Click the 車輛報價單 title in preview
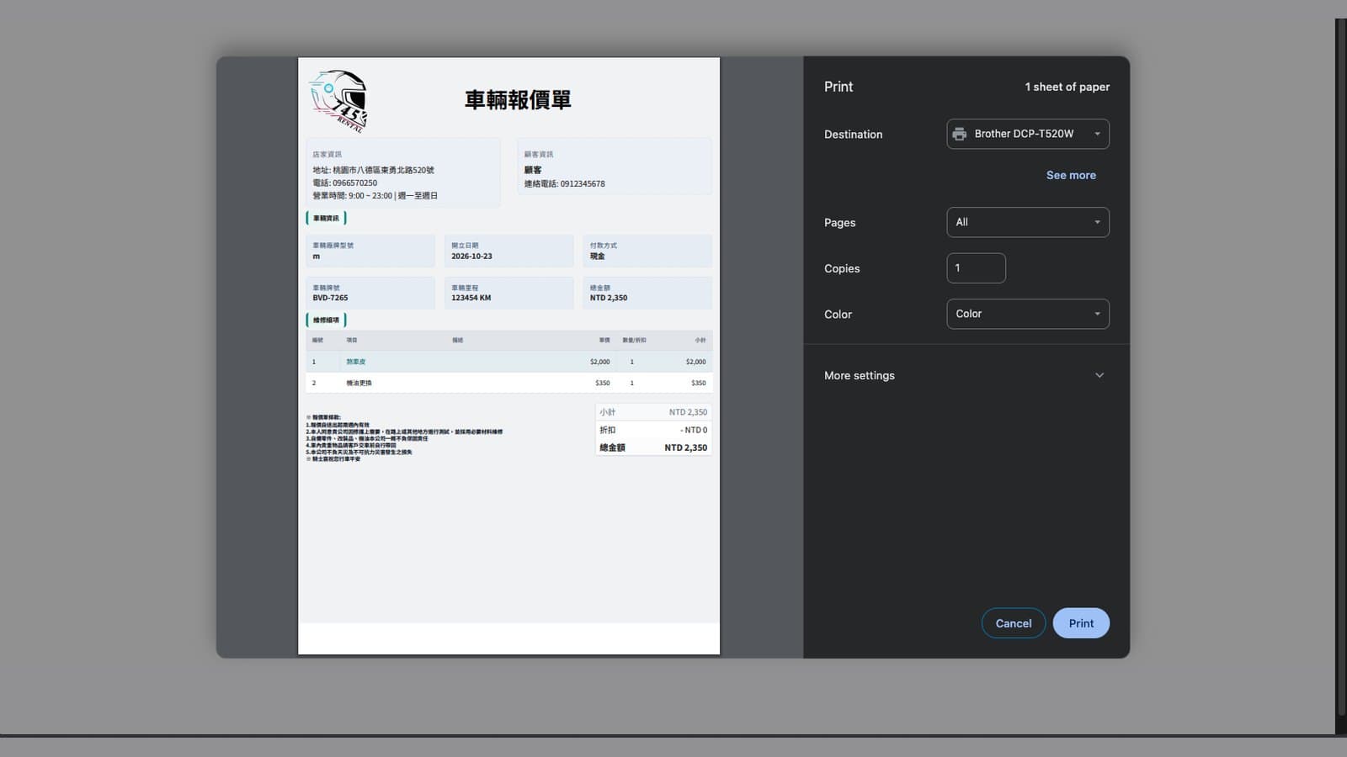The image size is (1347, 757). coord(518,100)
